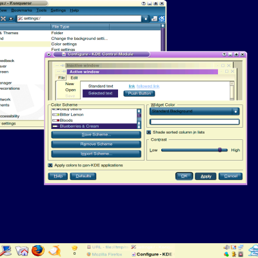Select the Bloods color scheme
Screen dimensions: 258x258
(x=94, y=121)
